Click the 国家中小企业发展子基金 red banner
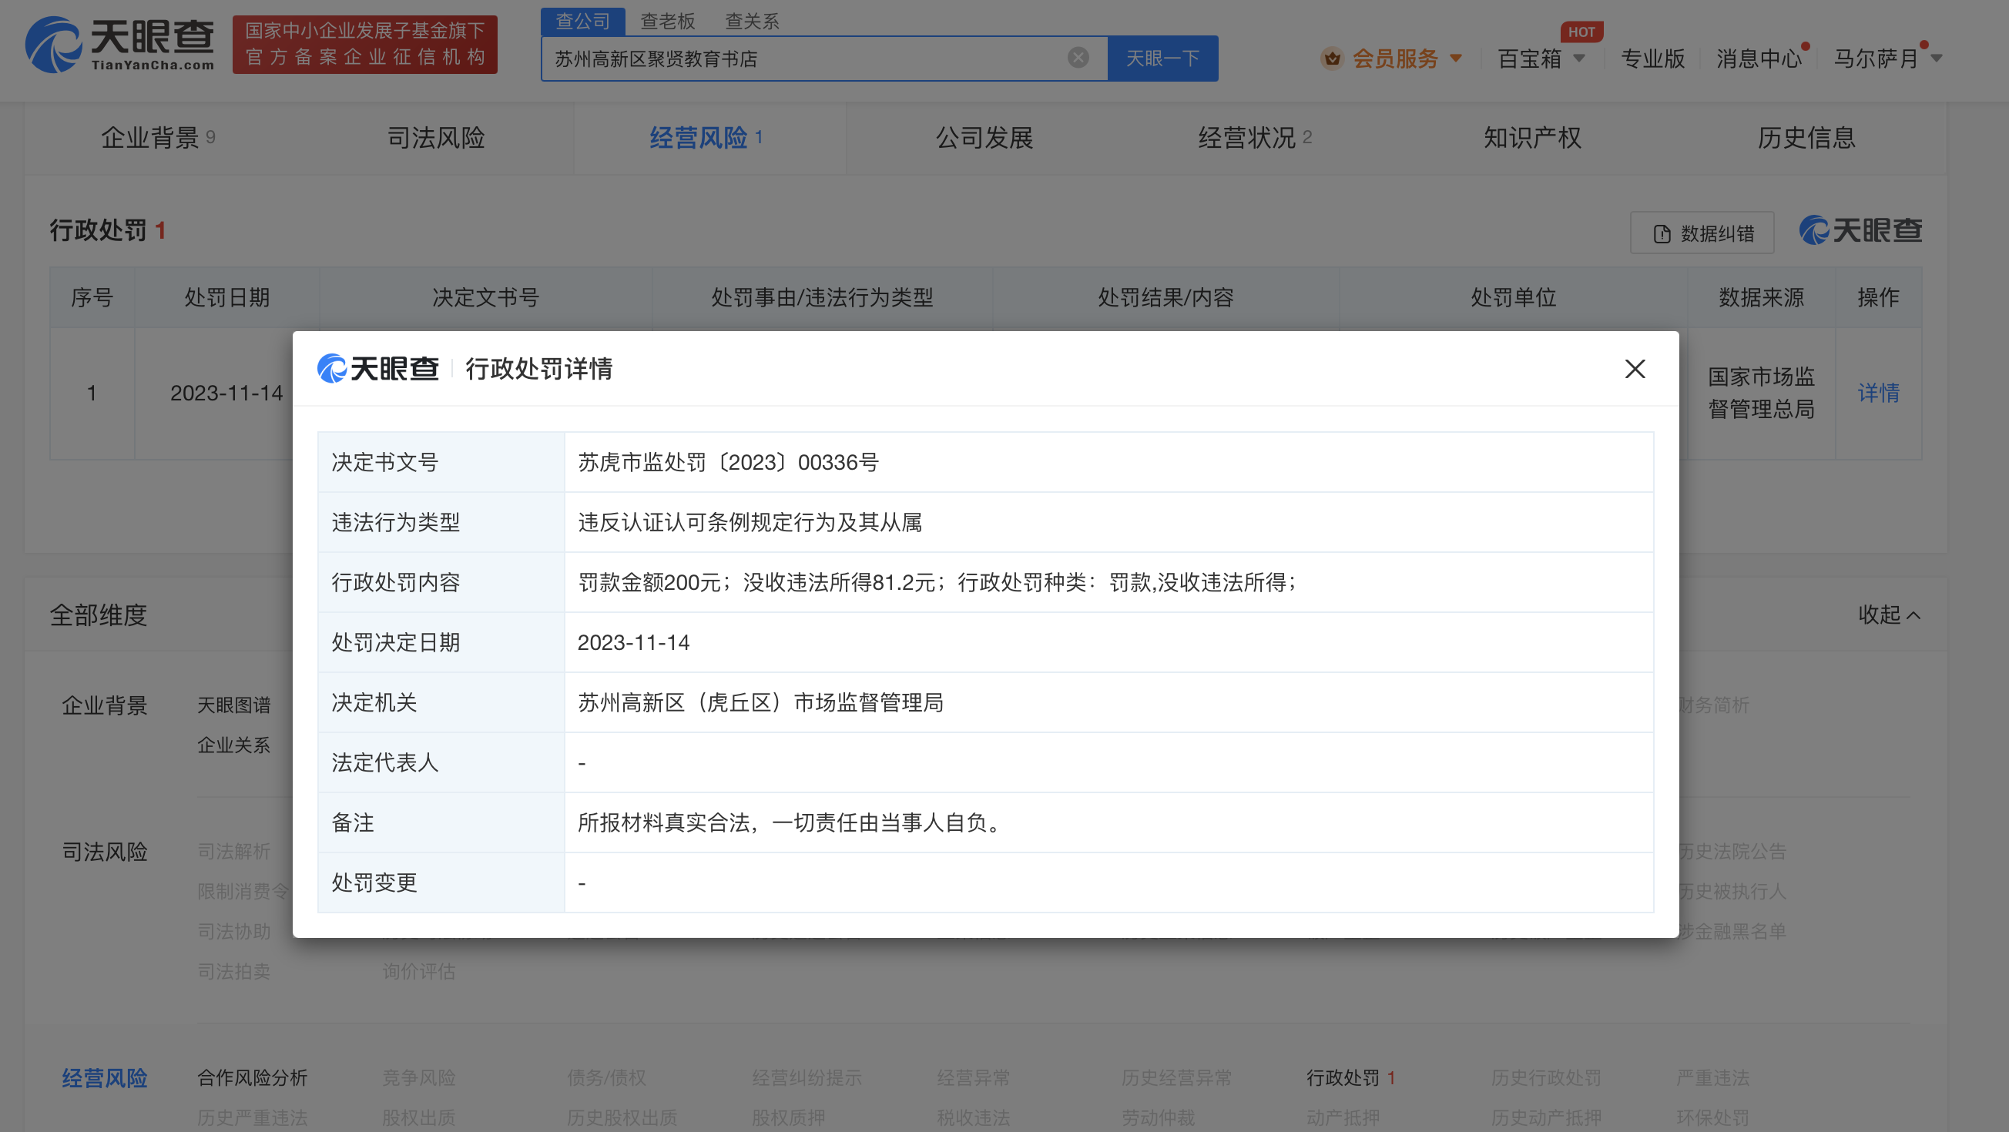The height and width of the screenshot is (1132, 2009). [x=365, y=45]
